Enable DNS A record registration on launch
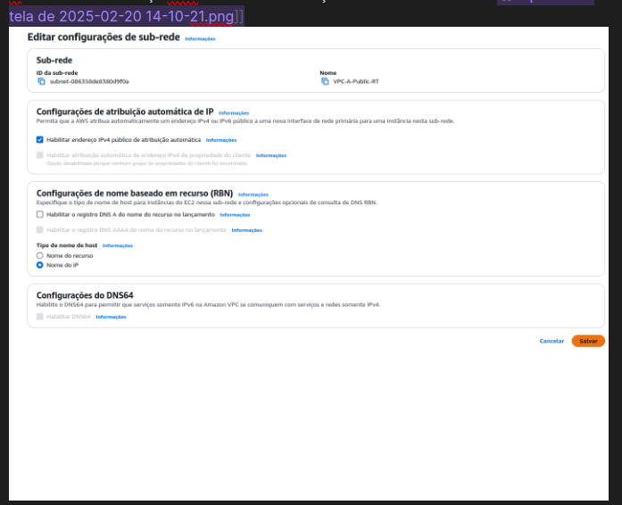This screenshot has height=505, width=622. tap(40, 215)
